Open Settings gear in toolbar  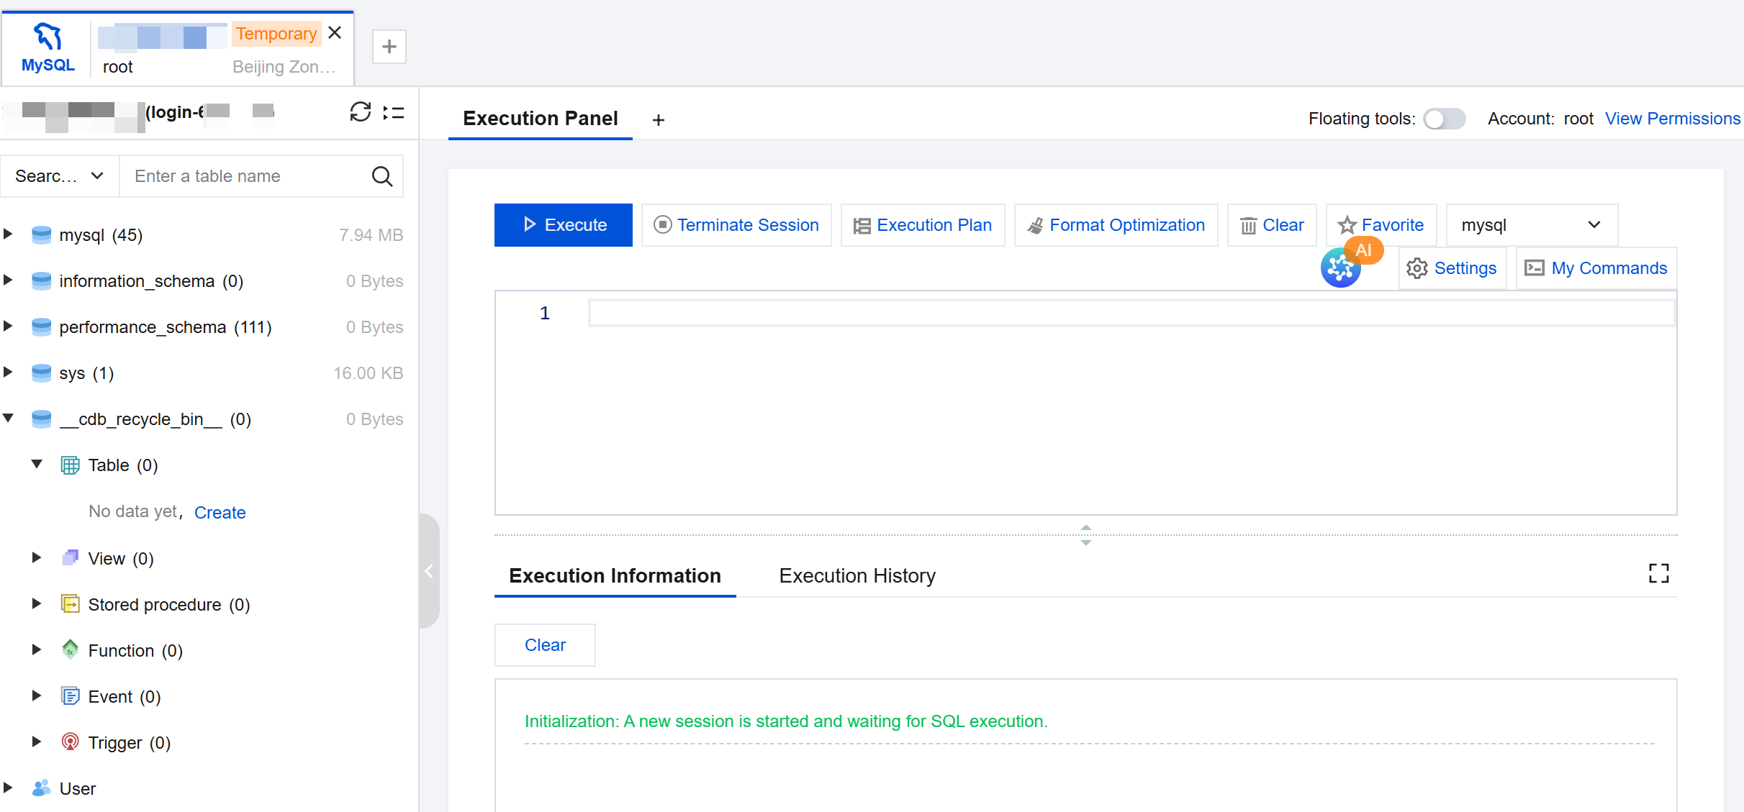[1452, 268]
